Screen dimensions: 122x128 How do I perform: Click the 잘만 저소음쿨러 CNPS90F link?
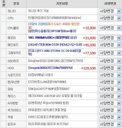[x=52, y=31]
